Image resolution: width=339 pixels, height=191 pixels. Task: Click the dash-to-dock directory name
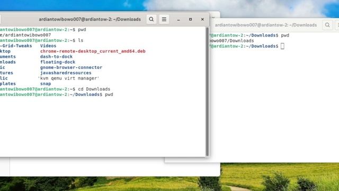click(x=56, y=57)
